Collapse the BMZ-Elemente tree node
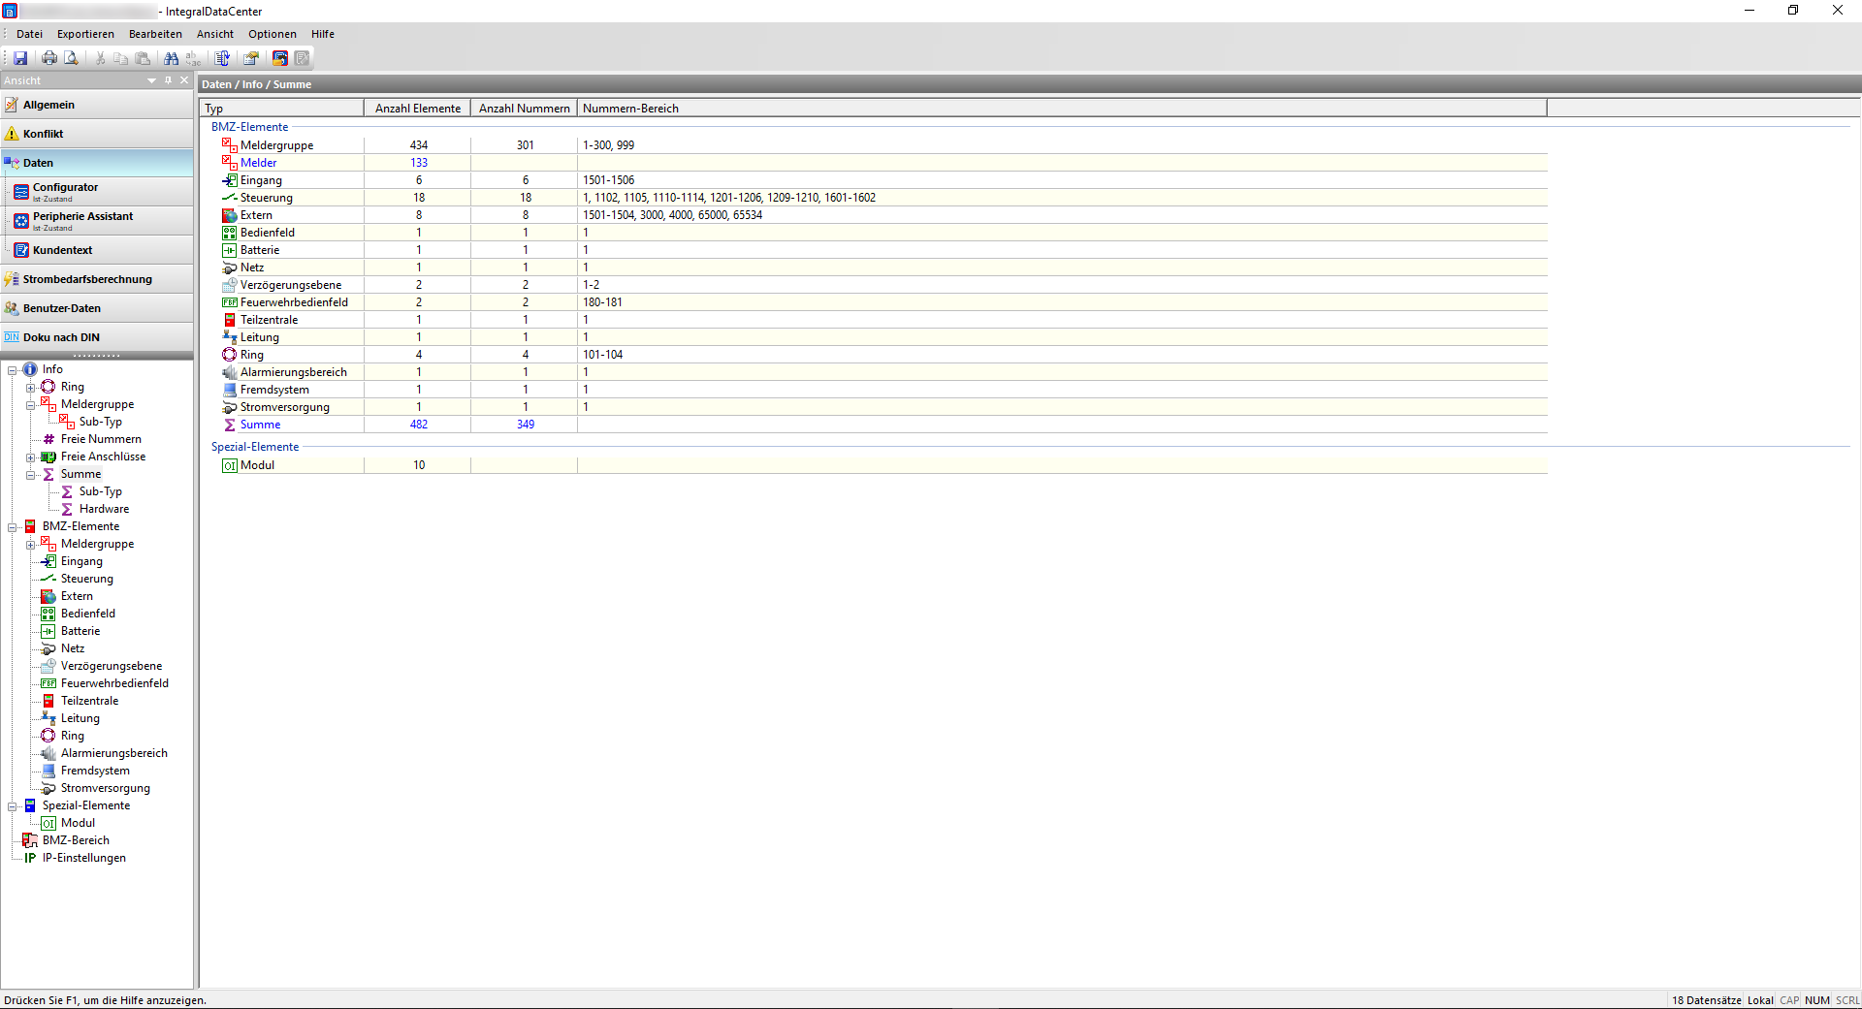The image size is (1862, 1009). click(13, 526)
